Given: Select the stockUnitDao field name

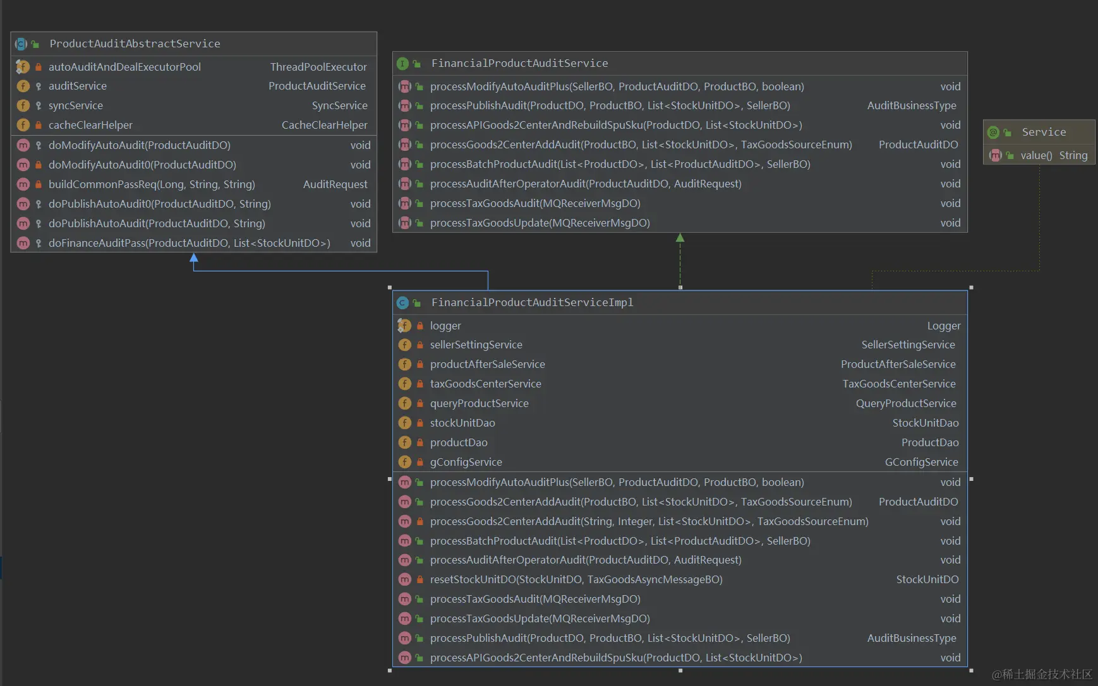Looking at the screenshot, I should click(x=462, y=423).
